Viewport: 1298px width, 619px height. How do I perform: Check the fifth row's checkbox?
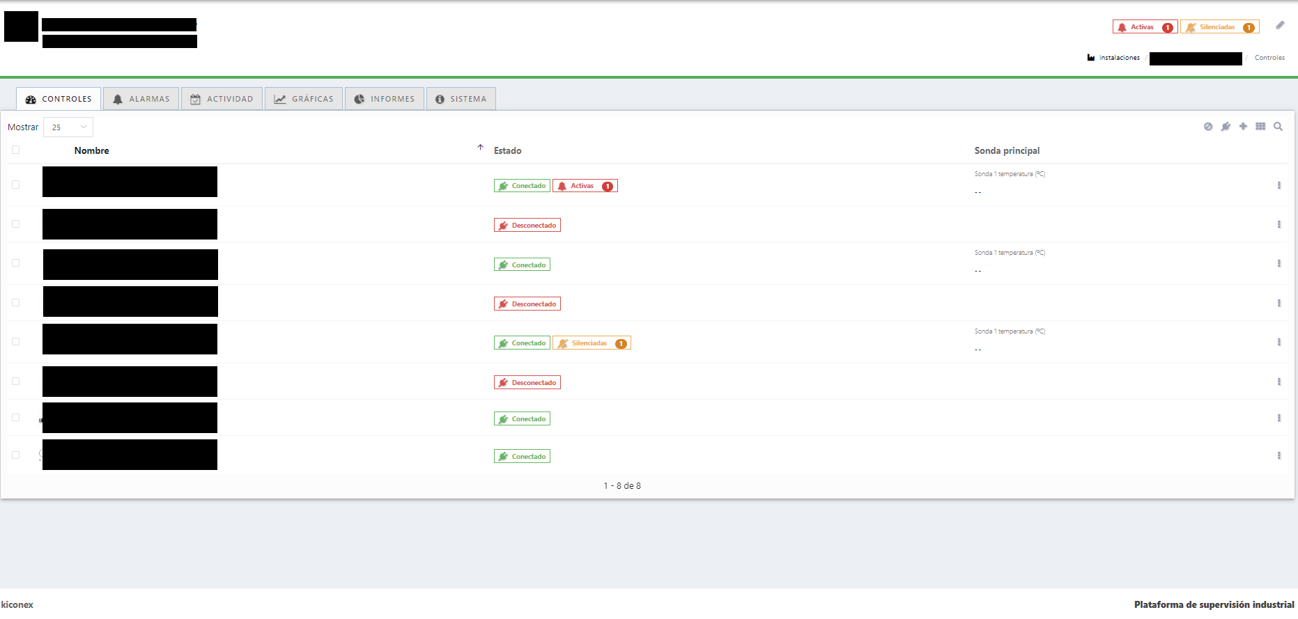pyautogui.click(x=16, y=342)
